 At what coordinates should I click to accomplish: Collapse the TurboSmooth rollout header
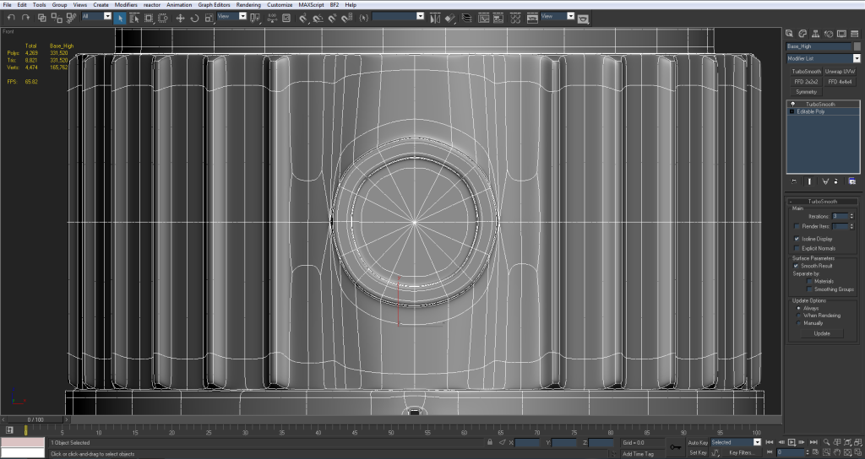click(x=821, y=202)
